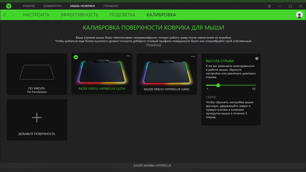
Task: Open options for Firefly Hyperflux Hard card
Action: click(193, 56)
